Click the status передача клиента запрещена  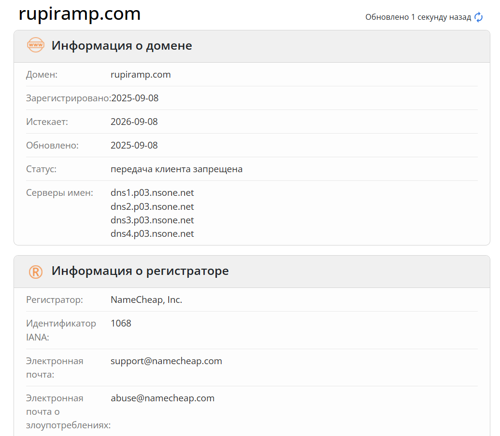(x=176, y=169)
